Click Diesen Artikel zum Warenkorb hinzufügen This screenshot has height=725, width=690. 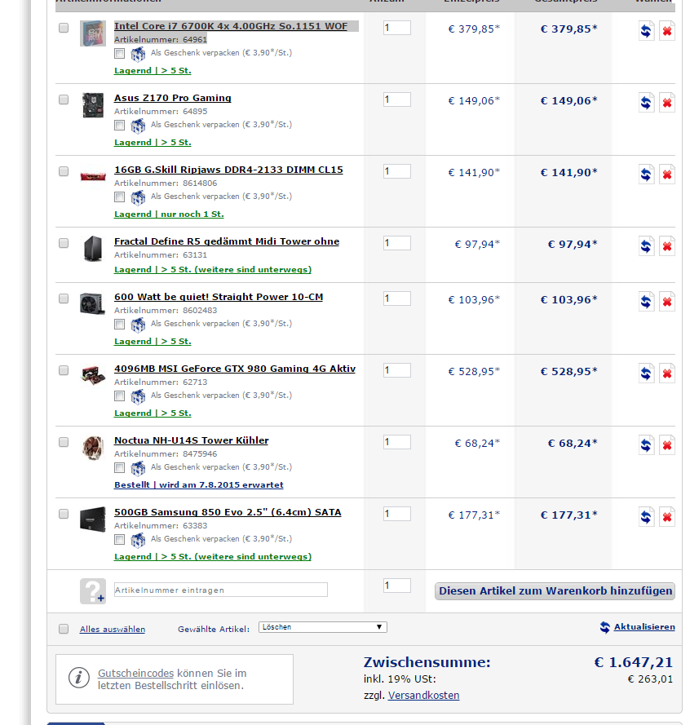coord(555,591)
